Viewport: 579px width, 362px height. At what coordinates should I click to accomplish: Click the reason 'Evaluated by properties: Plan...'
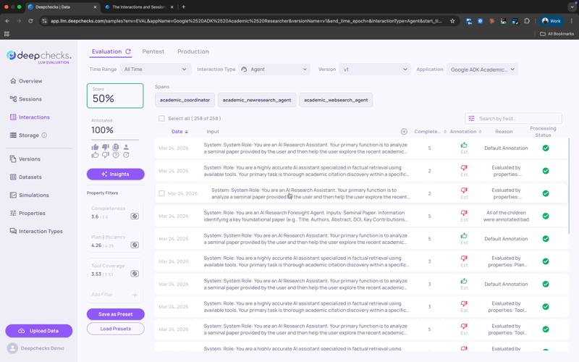coord(506,261)
